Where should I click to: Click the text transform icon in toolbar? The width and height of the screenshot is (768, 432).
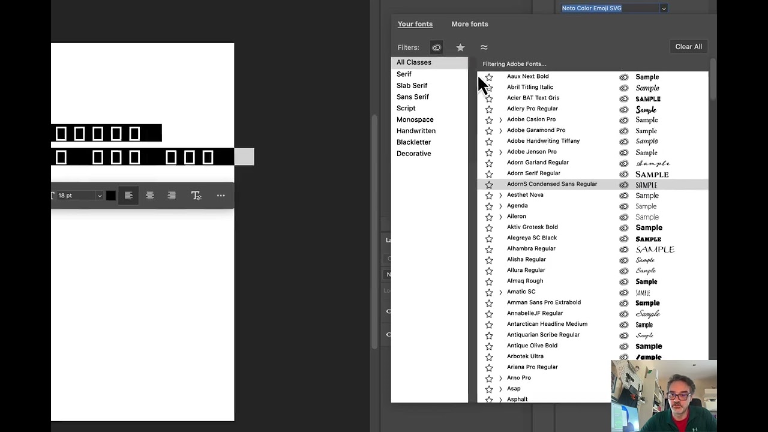196,196
